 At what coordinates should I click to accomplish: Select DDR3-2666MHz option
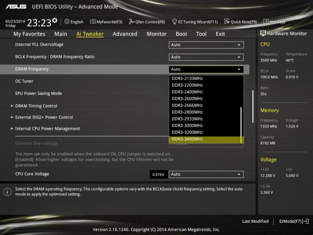click(x=205, y=105)
